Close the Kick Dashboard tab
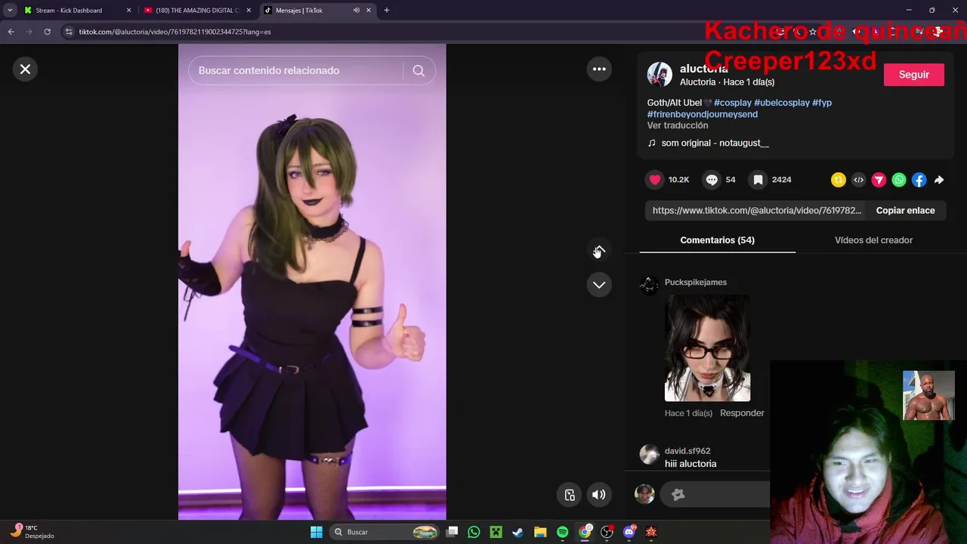 [x=128, y=11]
